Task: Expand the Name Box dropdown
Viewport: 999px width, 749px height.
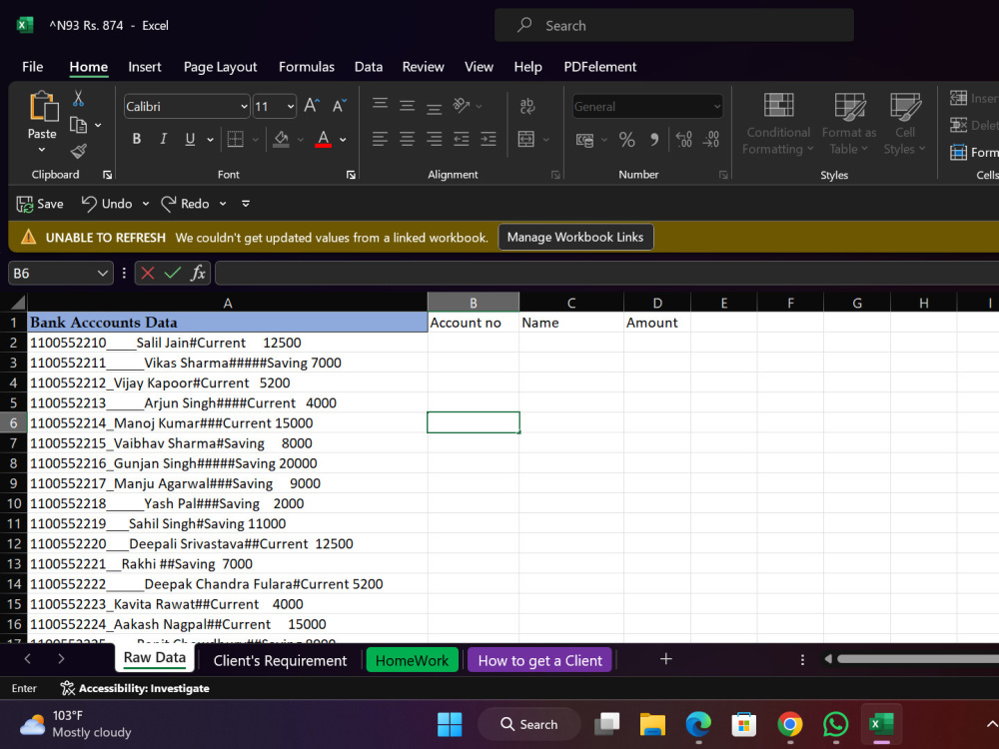Action: click(x=102, y=274)
